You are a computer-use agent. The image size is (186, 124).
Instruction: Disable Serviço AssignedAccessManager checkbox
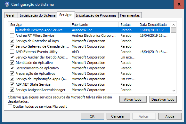point(12,90)
